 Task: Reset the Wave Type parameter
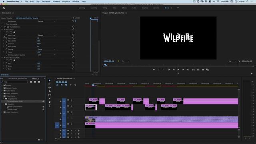73,35
